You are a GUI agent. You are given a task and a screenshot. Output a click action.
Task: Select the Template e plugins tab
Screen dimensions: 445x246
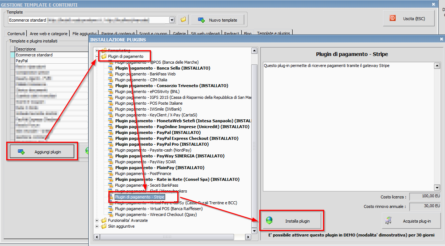[273, 33]
